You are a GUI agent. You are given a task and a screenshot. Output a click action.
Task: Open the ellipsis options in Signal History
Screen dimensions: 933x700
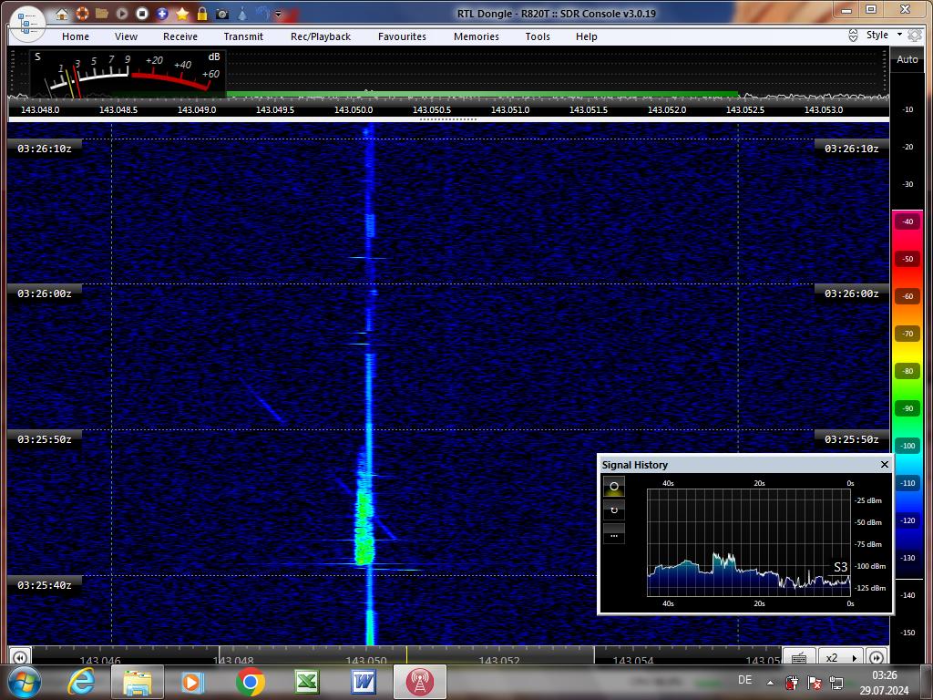[614, 534]
